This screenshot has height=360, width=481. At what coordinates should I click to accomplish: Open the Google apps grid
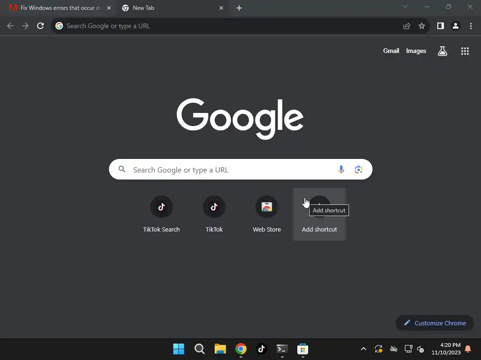point(465,51)
